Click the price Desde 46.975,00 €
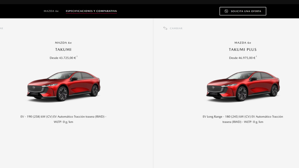This screenshot has width=299, height=168. (242, 58)
